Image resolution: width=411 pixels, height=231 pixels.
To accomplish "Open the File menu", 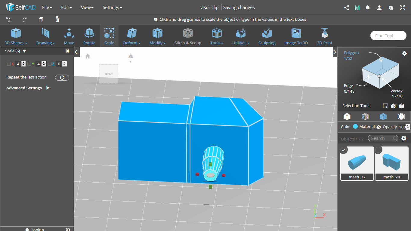I will (47, 8).
